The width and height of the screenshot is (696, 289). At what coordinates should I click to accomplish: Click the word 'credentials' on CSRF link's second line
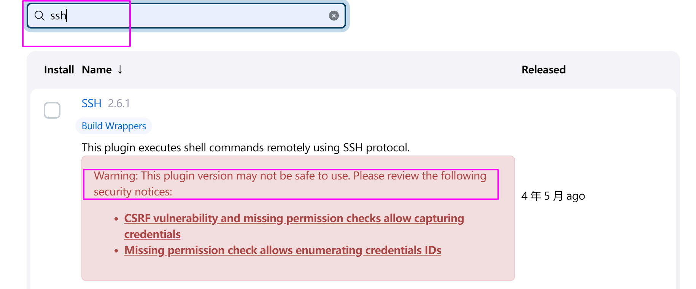tap(152, 234)
